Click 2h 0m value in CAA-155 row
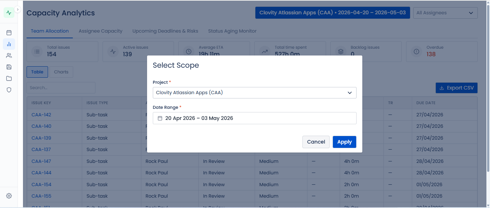490x208 pixels. coord(352,196)
